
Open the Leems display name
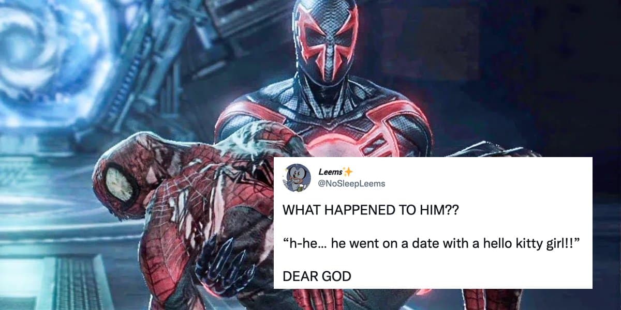click(331, 173)
